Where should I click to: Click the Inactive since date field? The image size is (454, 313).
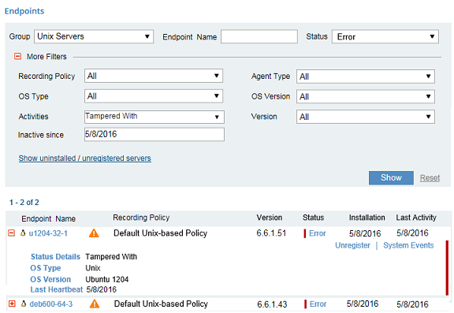click(154, 134)
